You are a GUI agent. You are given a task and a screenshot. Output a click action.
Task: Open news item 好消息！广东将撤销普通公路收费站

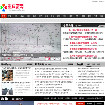tap(53, 71)
